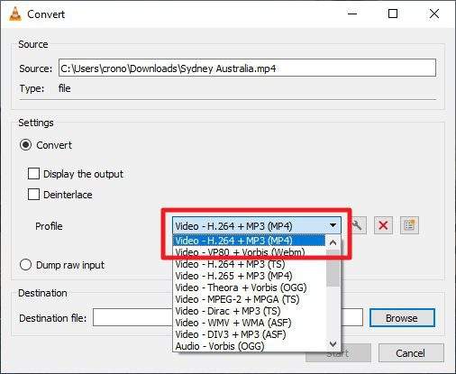This screenshot has width=456, height=374.
Task: Click the create new profile icon
Action: pyautogui.click(x=409, y=225)
